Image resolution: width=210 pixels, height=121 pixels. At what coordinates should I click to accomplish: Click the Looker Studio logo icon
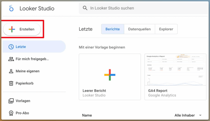(x=11, y=8)
